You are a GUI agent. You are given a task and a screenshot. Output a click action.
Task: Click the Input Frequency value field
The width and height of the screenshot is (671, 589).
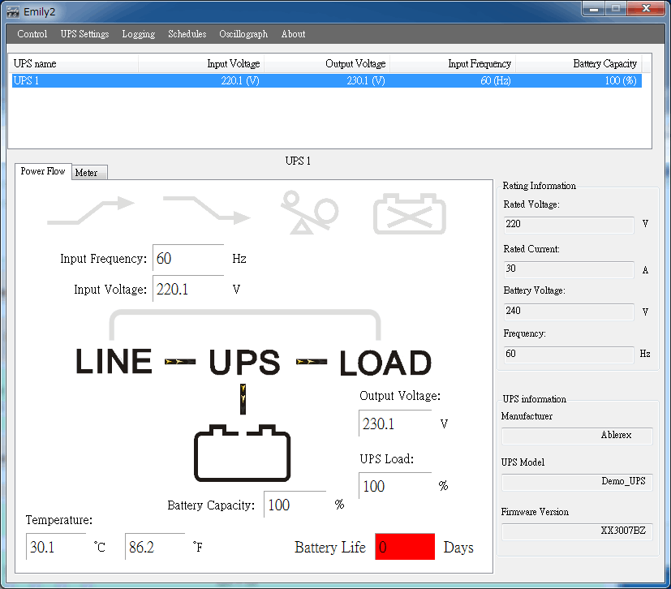tap(187, 259)
